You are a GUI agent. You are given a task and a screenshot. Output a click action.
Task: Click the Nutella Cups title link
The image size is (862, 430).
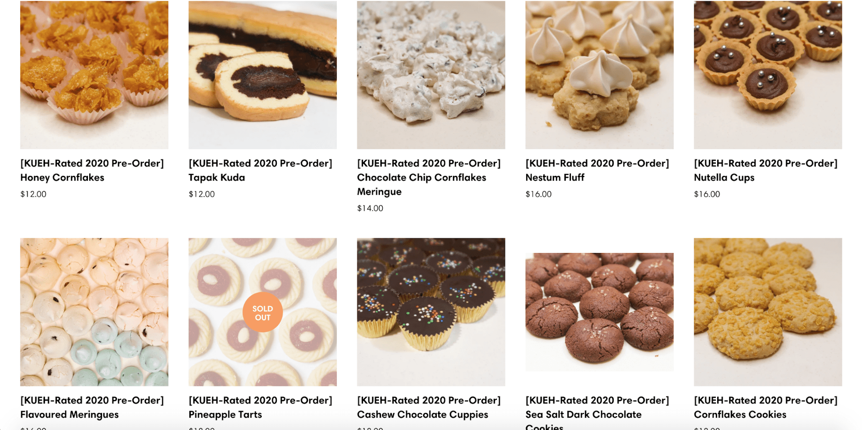766,170
